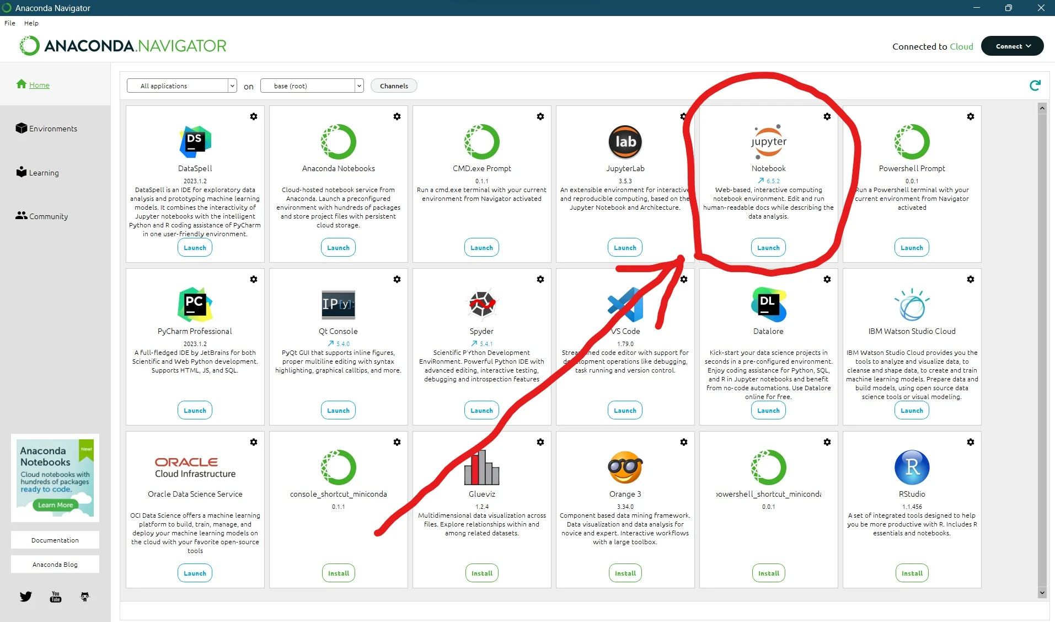Expand the base (root) environment dropdown
This screenshot has height=622, width=1055.
[312, 86]
